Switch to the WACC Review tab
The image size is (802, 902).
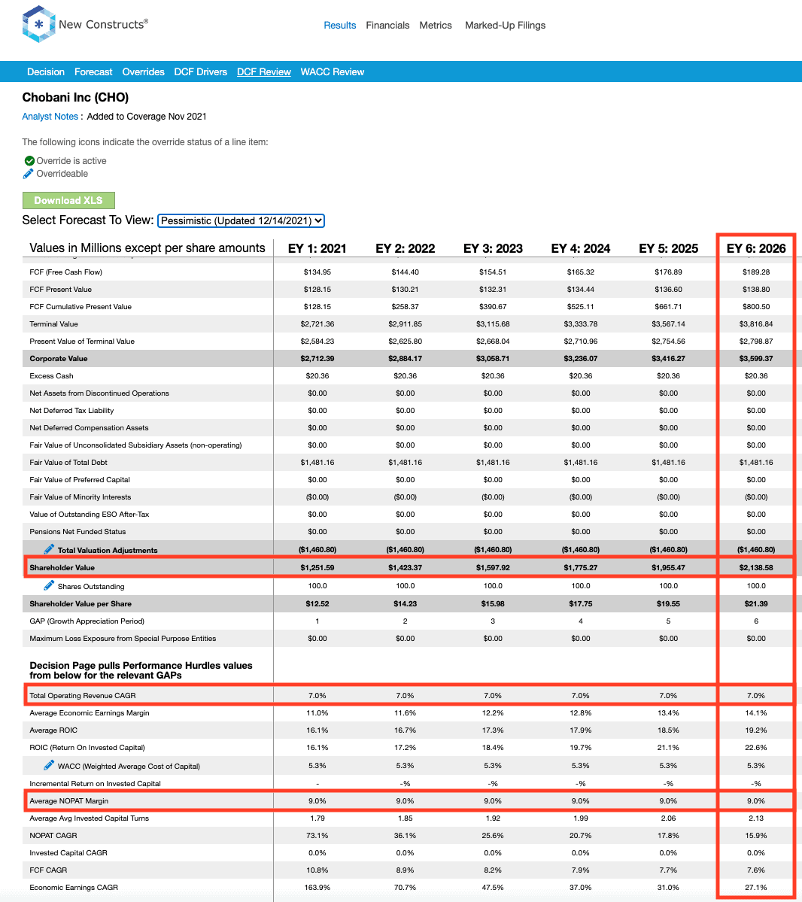coord(333,72)
